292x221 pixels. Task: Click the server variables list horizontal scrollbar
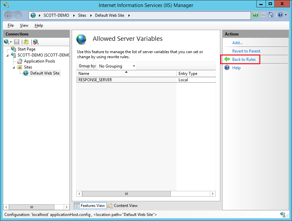tap(126, 194)
